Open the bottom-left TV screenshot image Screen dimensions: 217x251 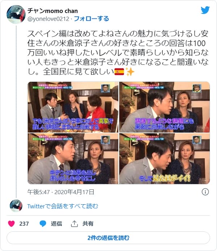click(x=73, y=159)
